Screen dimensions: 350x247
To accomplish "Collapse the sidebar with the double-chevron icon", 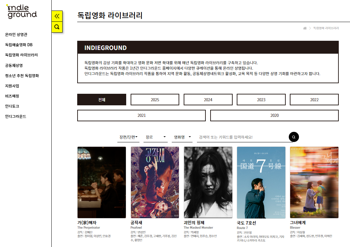I will pyautogui.click(x=57, y=16).
